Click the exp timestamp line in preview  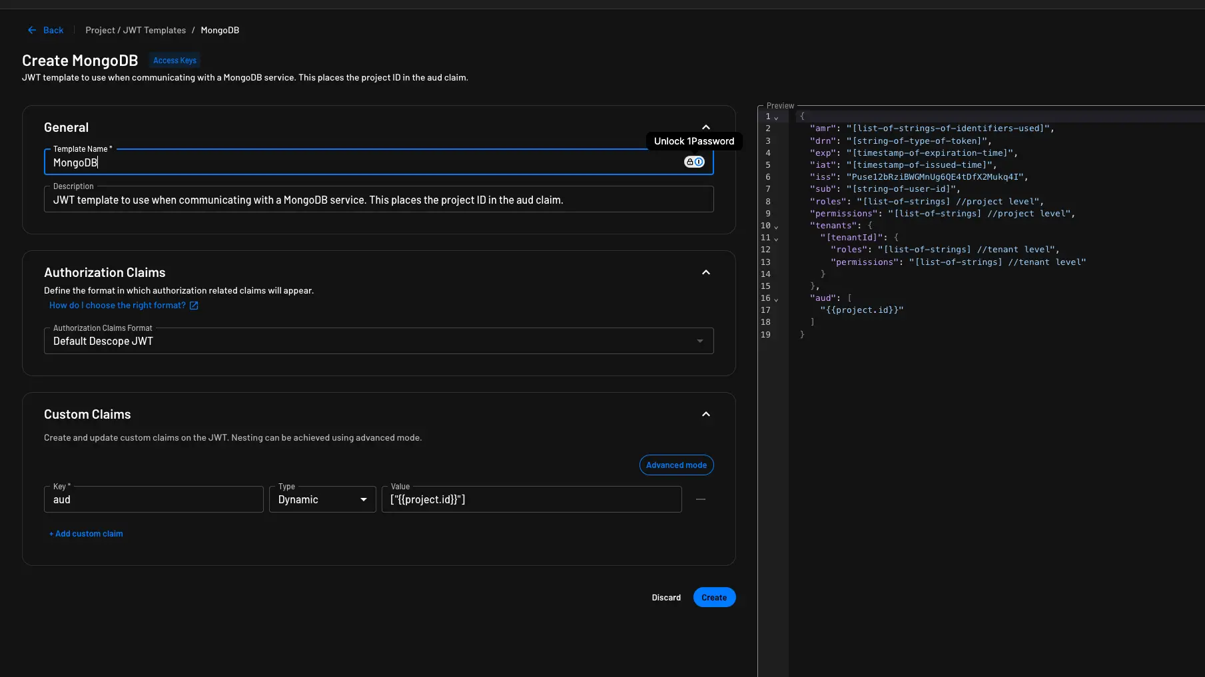914,153
